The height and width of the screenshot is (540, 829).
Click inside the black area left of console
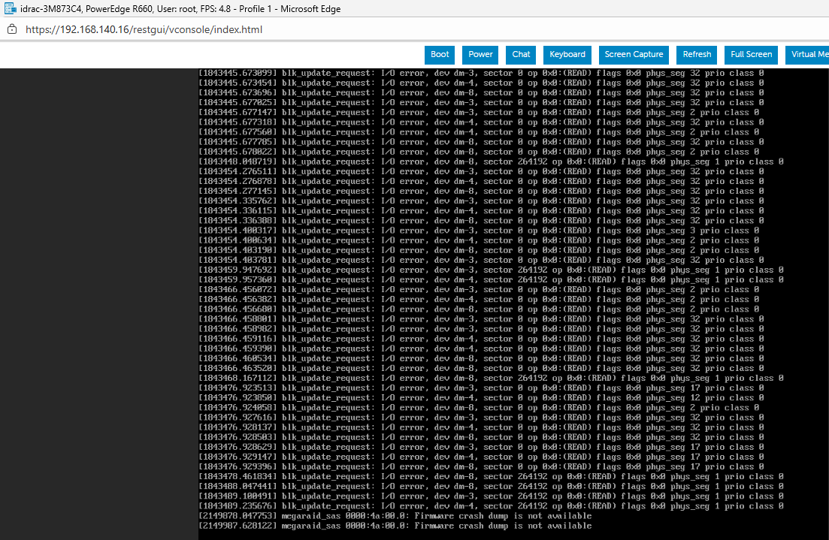pyautogui.click(x=98, y=300)
